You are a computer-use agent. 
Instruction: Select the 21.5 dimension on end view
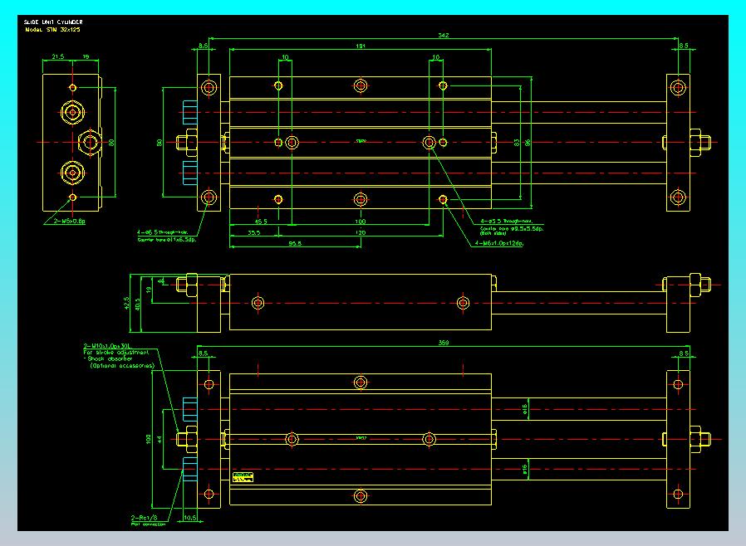[57, 56]
